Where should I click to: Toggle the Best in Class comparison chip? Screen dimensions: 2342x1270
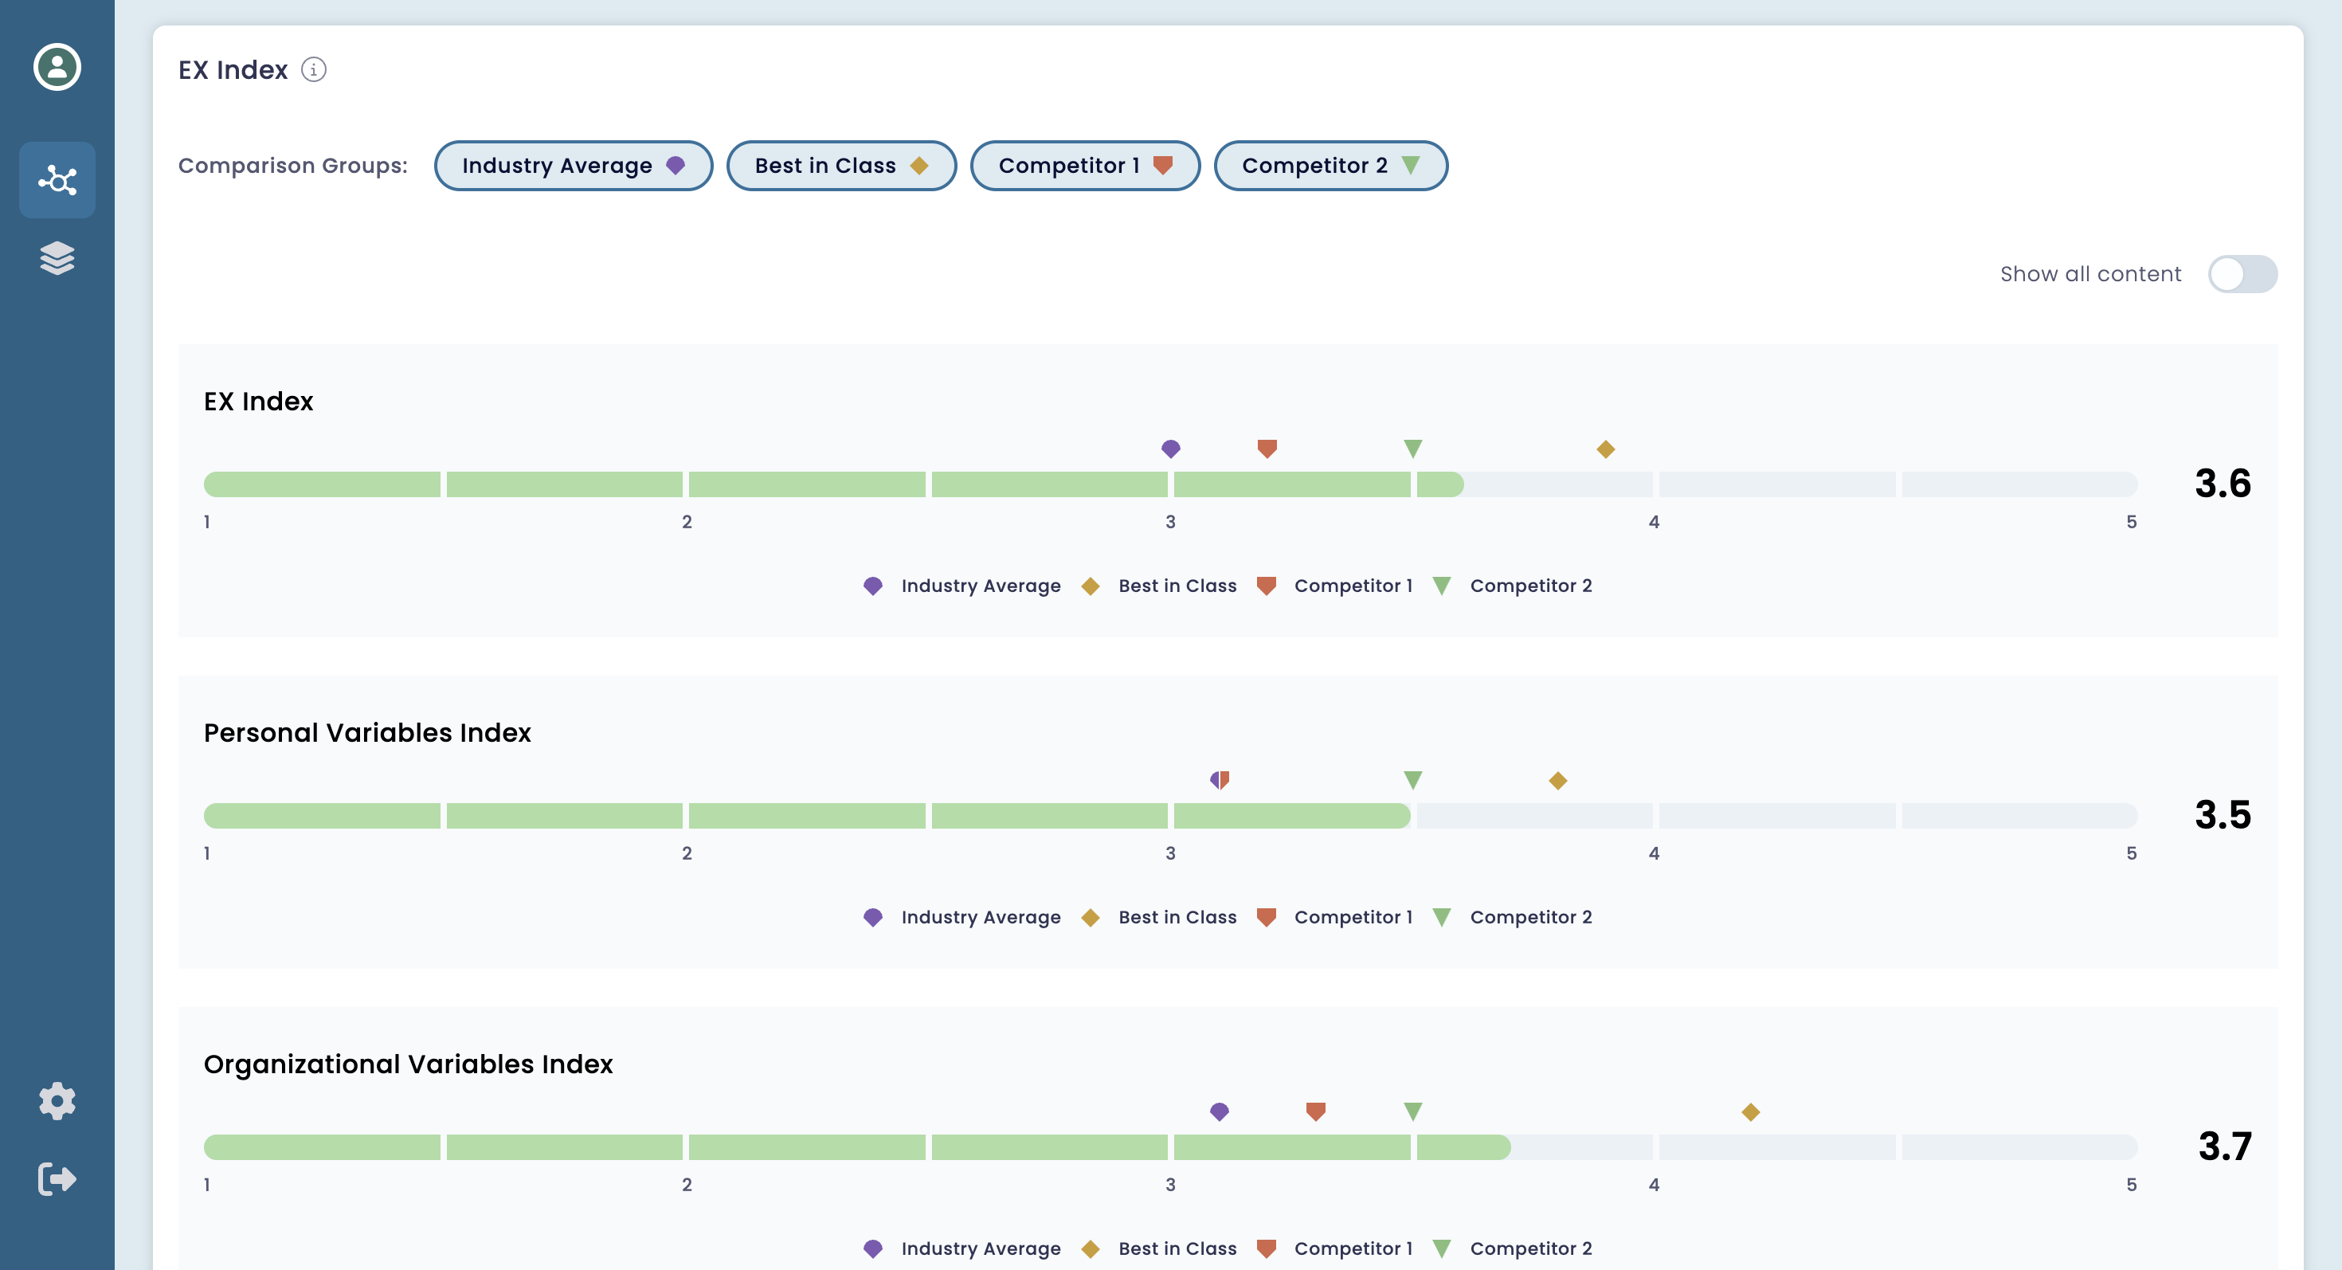(841, 166)
